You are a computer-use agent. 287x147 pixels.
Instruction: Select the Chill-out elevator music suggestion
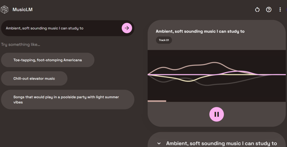(34, 79)
